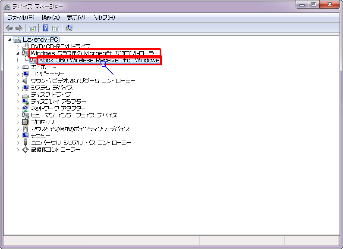343x249 pixels.
Task: Click the ディスプレイ アダプター icon
Action: pos(25,101)
